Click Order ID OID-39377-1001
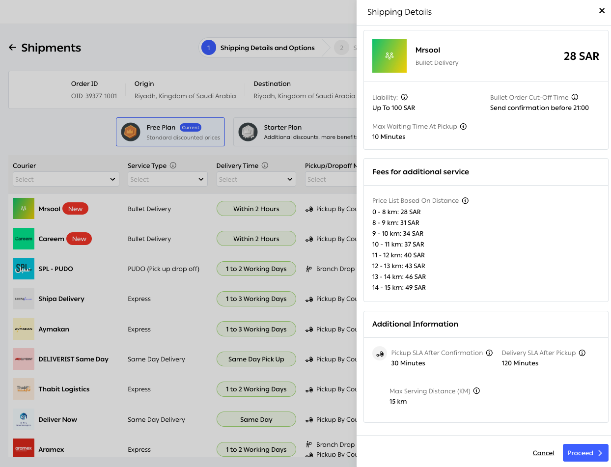Screen dimensions: 611x467 (94, 96)
